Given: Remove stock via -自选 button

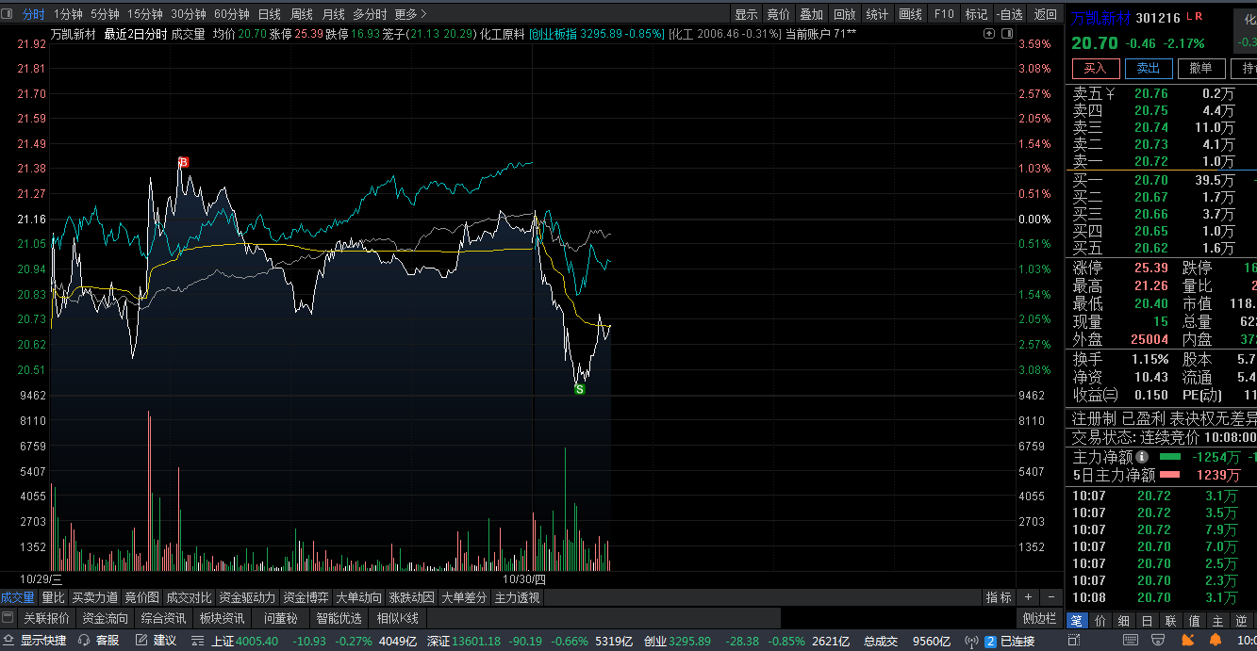Looking at the screenshot, I should coord(1010,14).
